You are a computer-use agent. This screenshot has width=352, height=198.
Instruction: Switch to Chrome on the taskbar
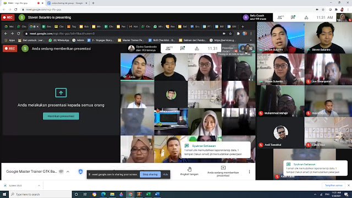[x=130, y=194]
